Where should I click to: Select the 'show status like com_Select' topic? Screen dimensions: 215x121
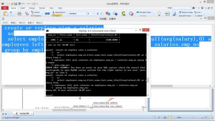coord(107,106)
